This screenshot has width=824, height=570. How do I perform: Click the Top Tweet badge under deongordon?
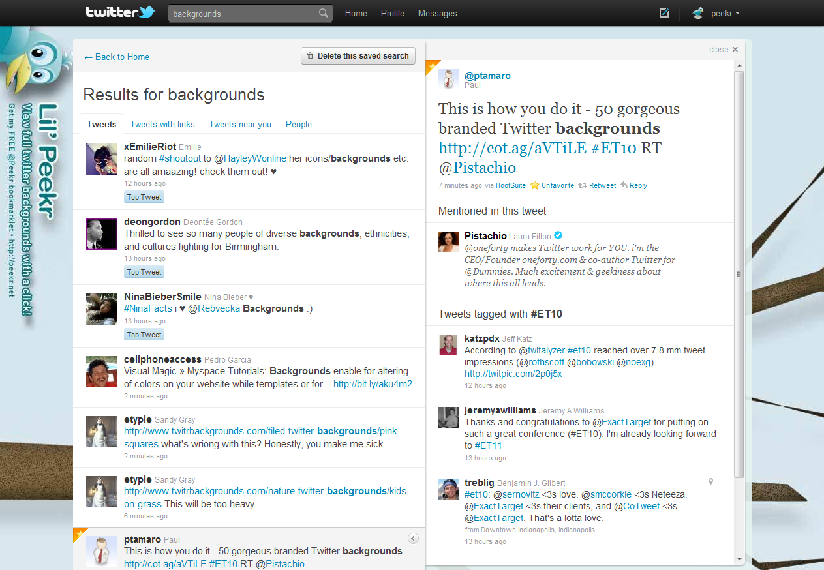pyautogui.click(x=144, y=272)
